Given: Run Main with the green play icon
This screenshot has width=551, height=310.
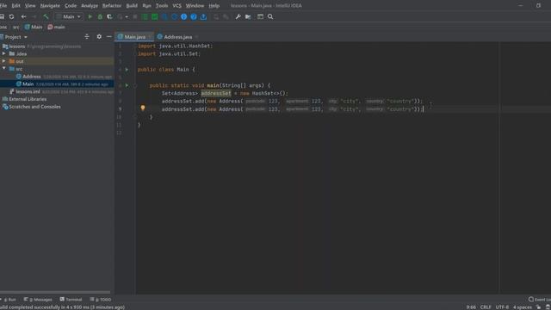Looking at the screenshot, I should pyautogui.click(x=90, y=16).
